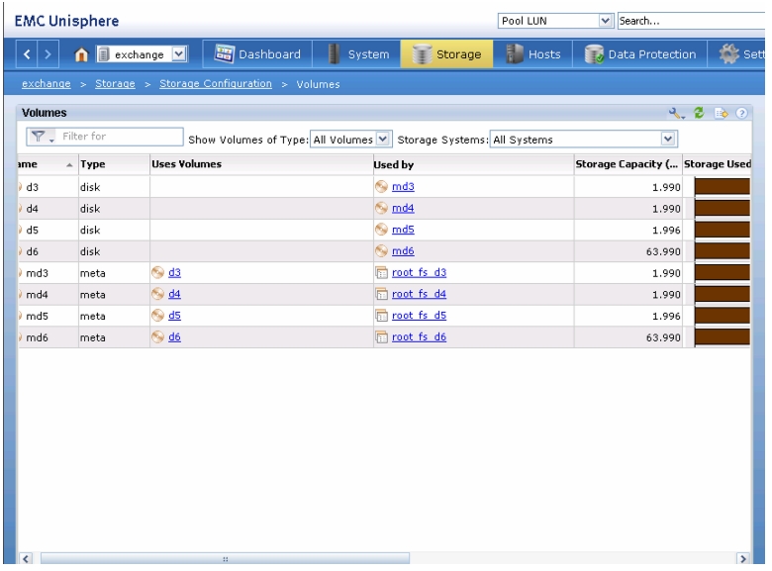The height and width of the screenshot is (571, 772).
Task: Click the file system icon beside root_fs_d6
Action: pos(382,337)
